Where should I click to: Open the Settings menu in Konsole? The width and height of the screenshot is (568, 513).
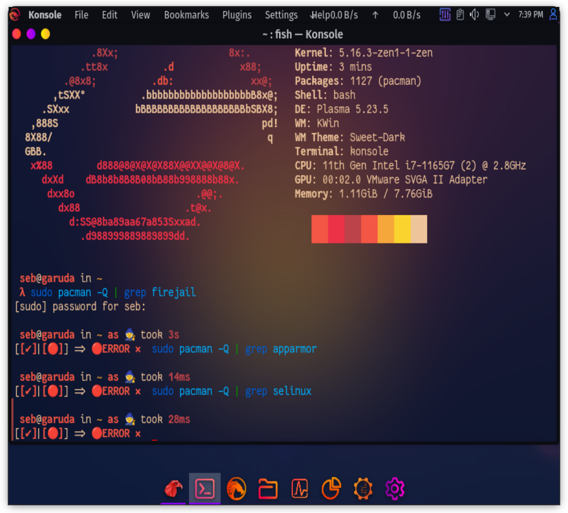[281, 15]
